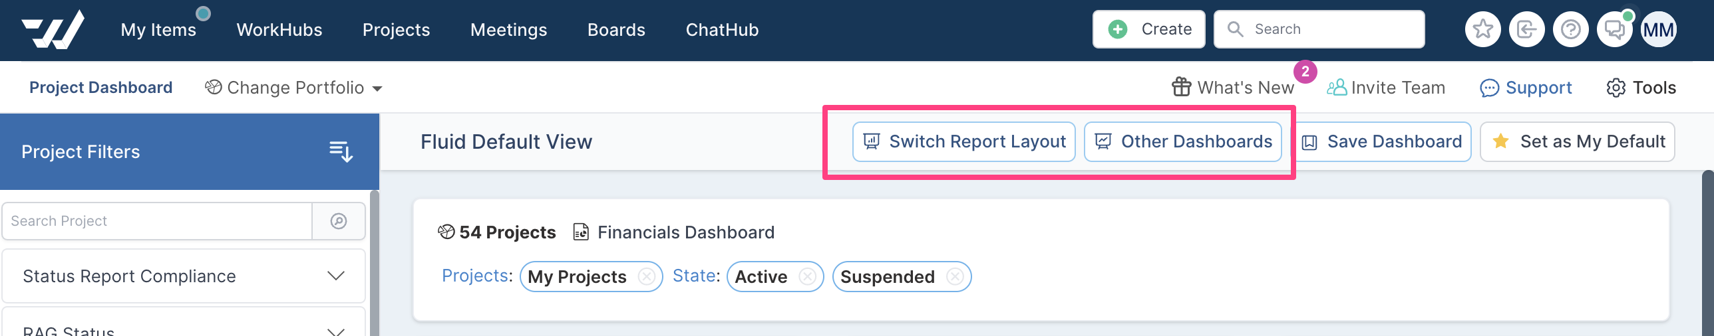Open the MM user avatar menu

point(1658,30)
